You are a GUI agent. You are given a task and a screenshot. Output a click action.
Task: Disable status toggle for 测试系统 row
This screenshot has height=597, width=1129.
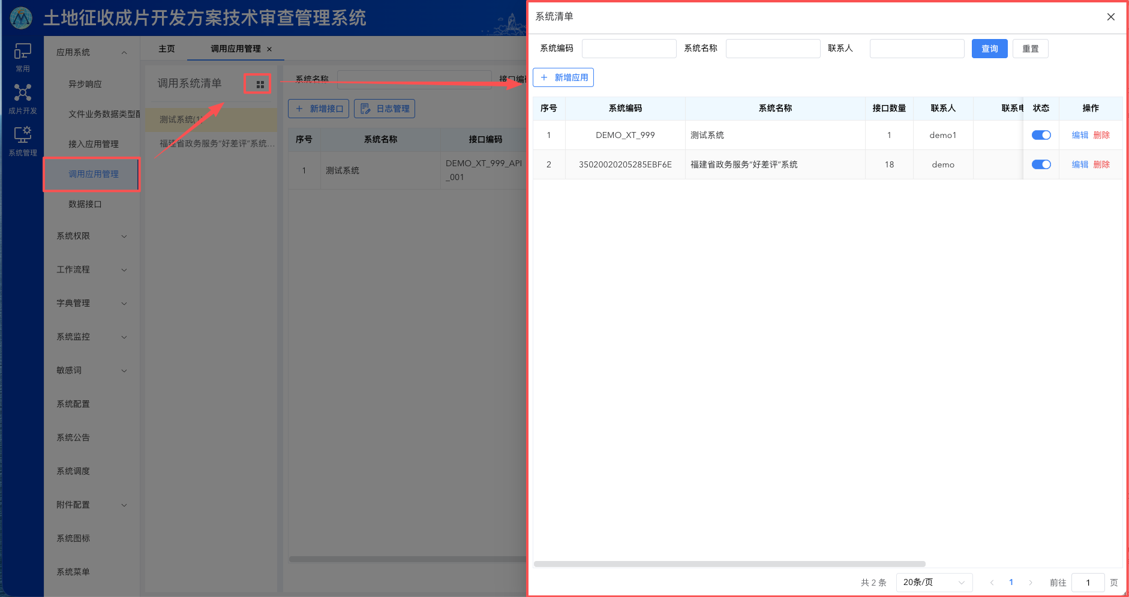[1041, 135]
